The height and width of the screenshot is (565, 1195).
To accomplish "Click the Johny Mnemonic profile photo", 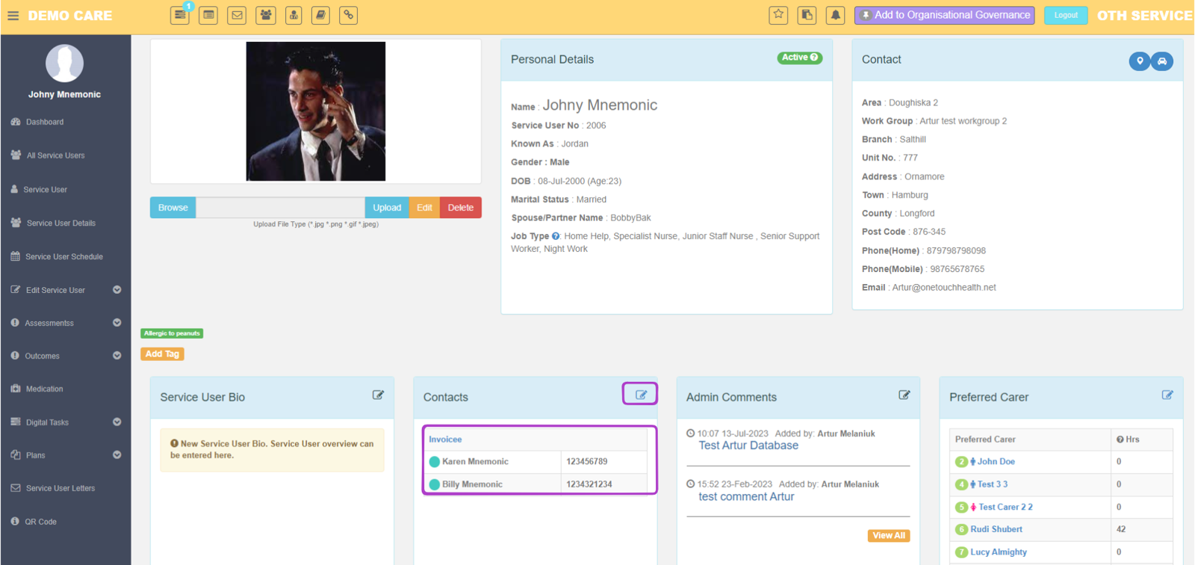I will [x=316, y=111].
